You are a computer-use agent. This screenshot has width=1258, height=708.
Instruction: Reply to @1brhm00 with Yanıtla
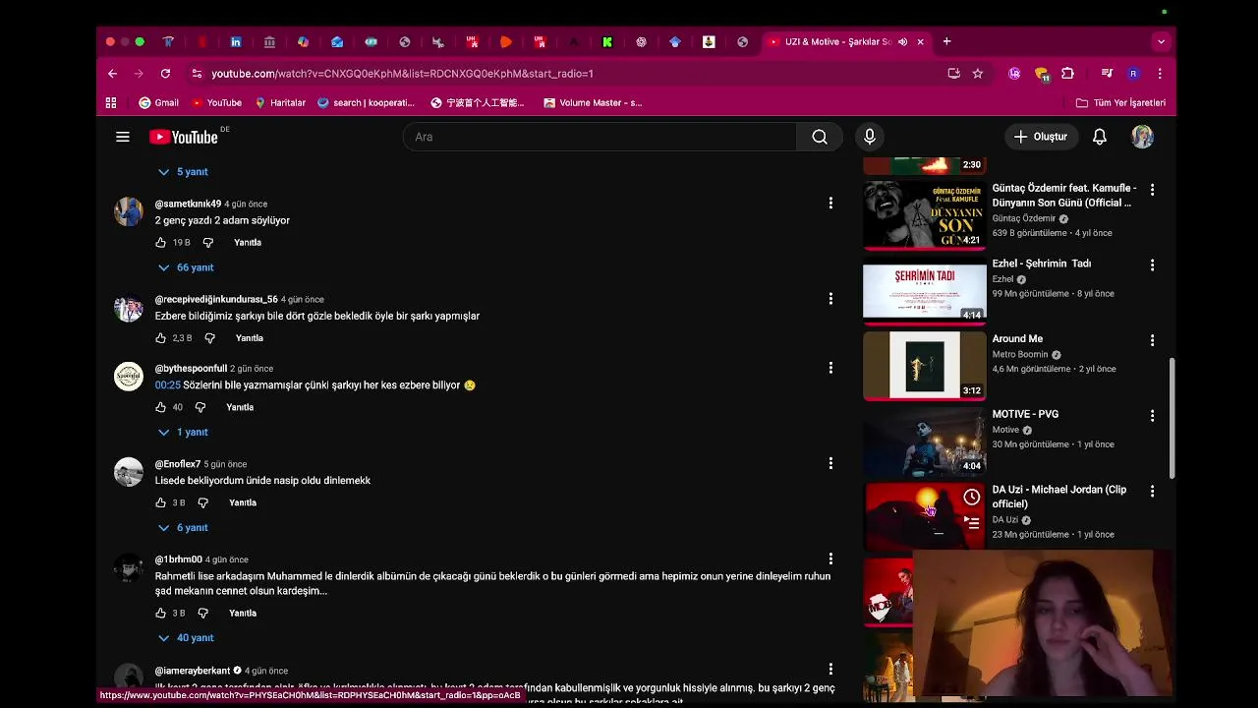pos(243,613)
